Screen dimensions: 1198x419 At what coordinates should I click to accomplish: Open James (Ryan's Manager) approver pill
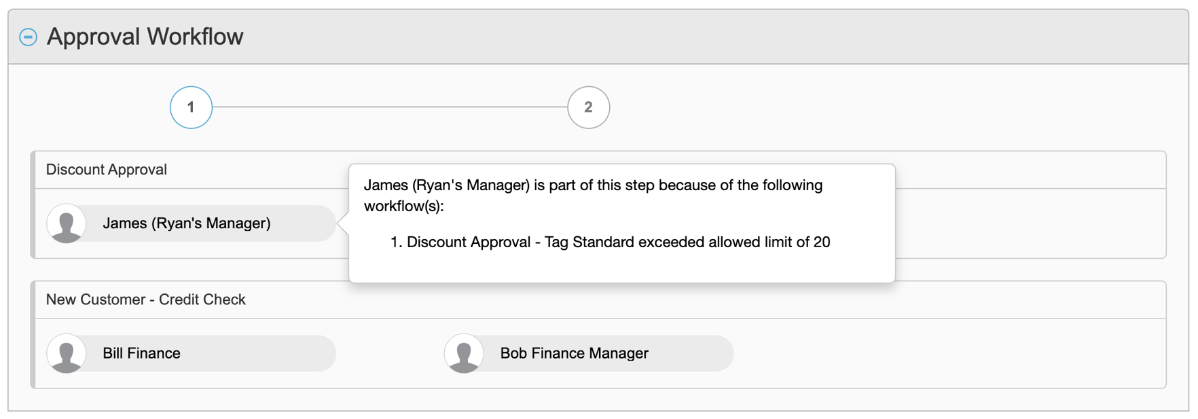click(192, 223)
